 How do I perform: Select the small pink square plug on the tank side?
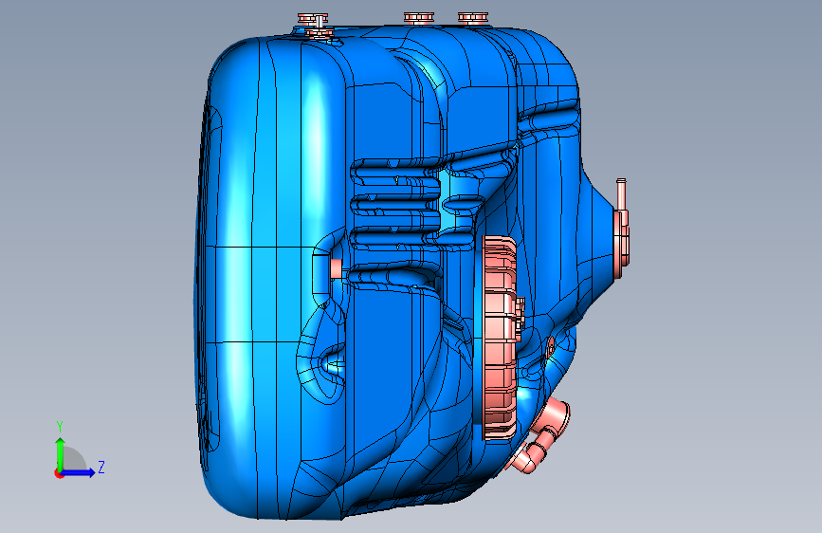336,268
